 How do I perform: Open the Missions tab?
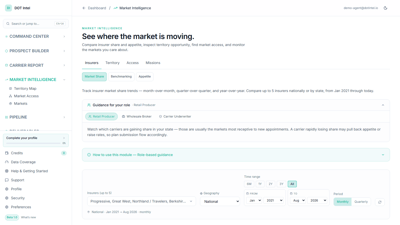[x=153, y=63]
